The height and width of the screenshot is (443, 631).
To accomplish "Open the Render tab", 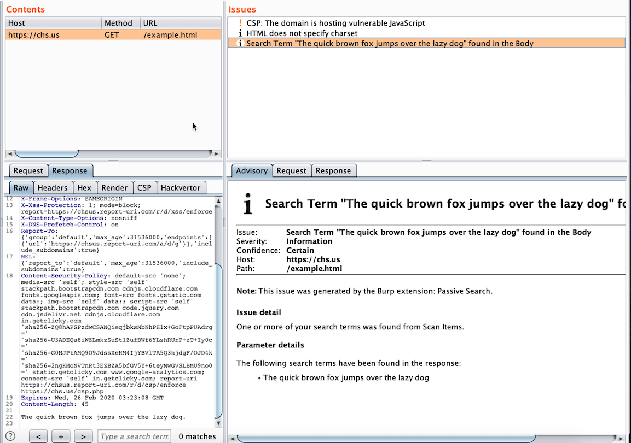I will (x=114, y=188).
